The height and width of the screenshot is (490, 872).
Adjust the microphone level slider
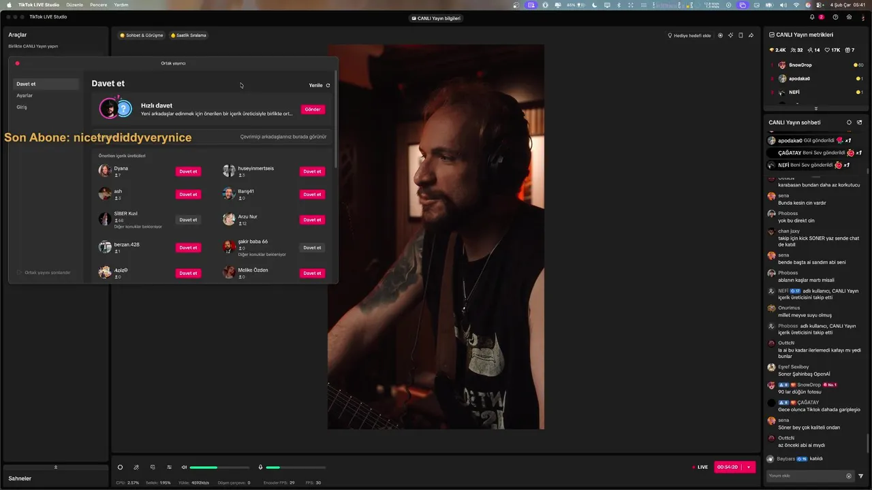pos(296,468)
